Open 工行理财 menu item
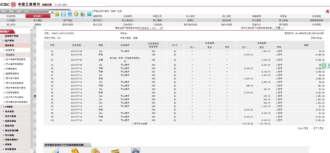330x153 pixels. [11, 20]
